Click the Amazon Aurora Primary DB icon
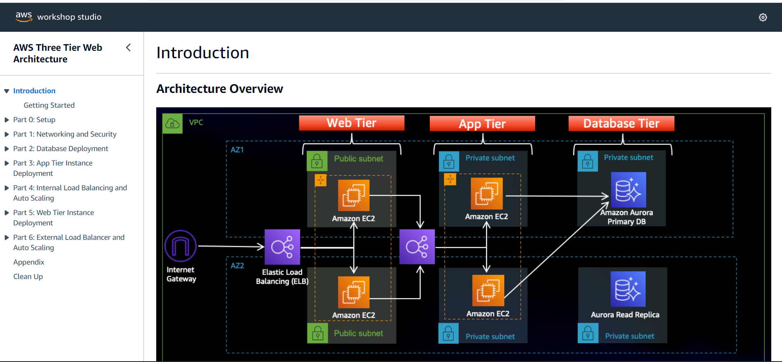 click(x=628, y=190)
